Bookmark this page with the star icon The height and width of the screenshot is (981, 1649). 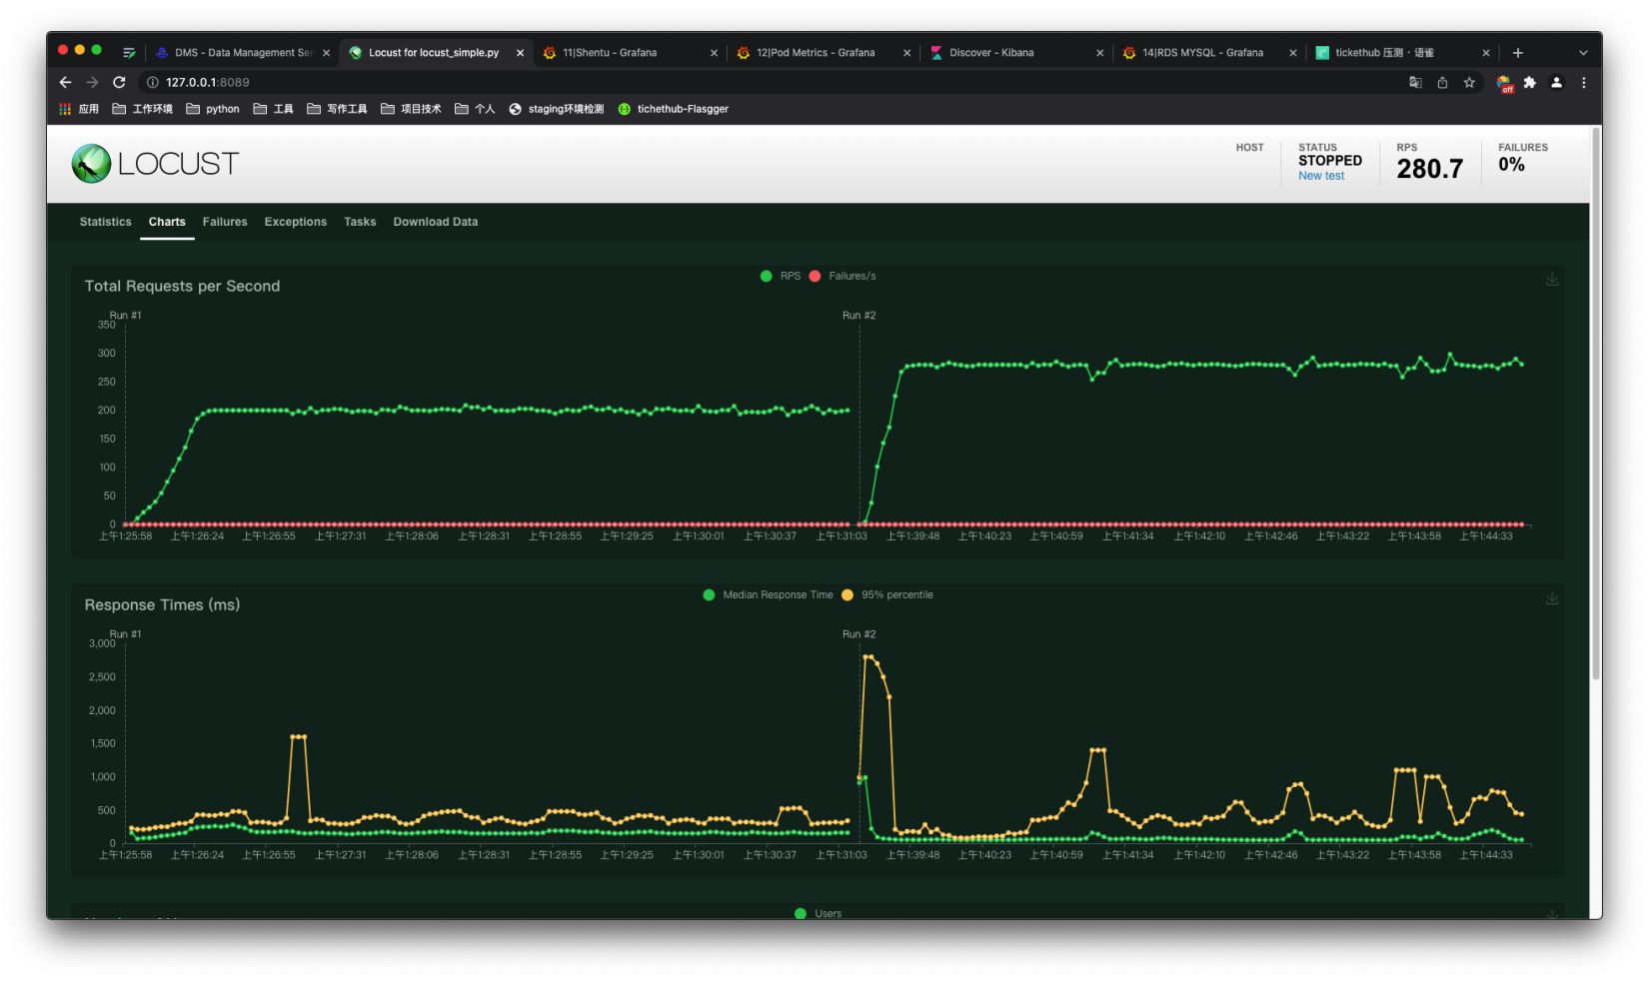pyautogui.click(x=1469, y=82)
